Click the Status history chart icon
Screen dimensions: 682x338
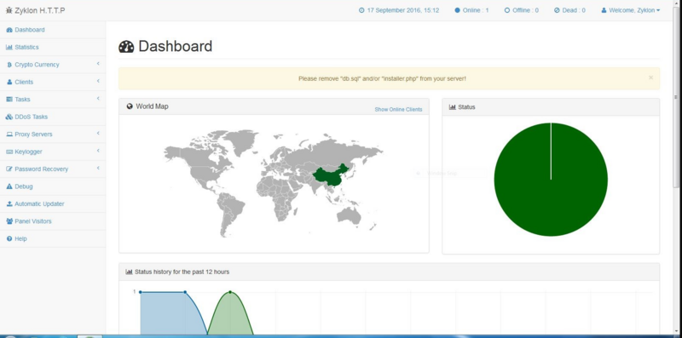[x=129, y=272]
